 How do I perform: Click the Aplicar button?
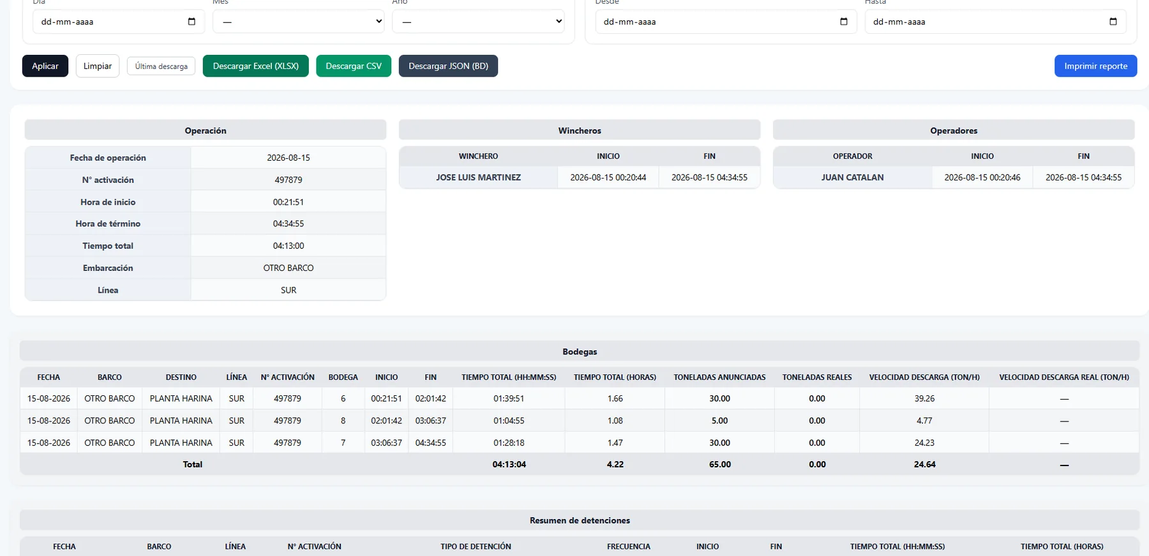(45, 66)
